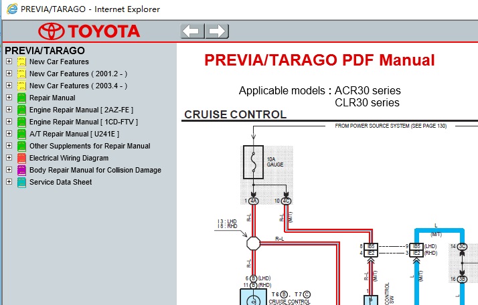Expand the Repair Manual tree node
The width and height of the screenshot is (478, 305).
point(9,98)
